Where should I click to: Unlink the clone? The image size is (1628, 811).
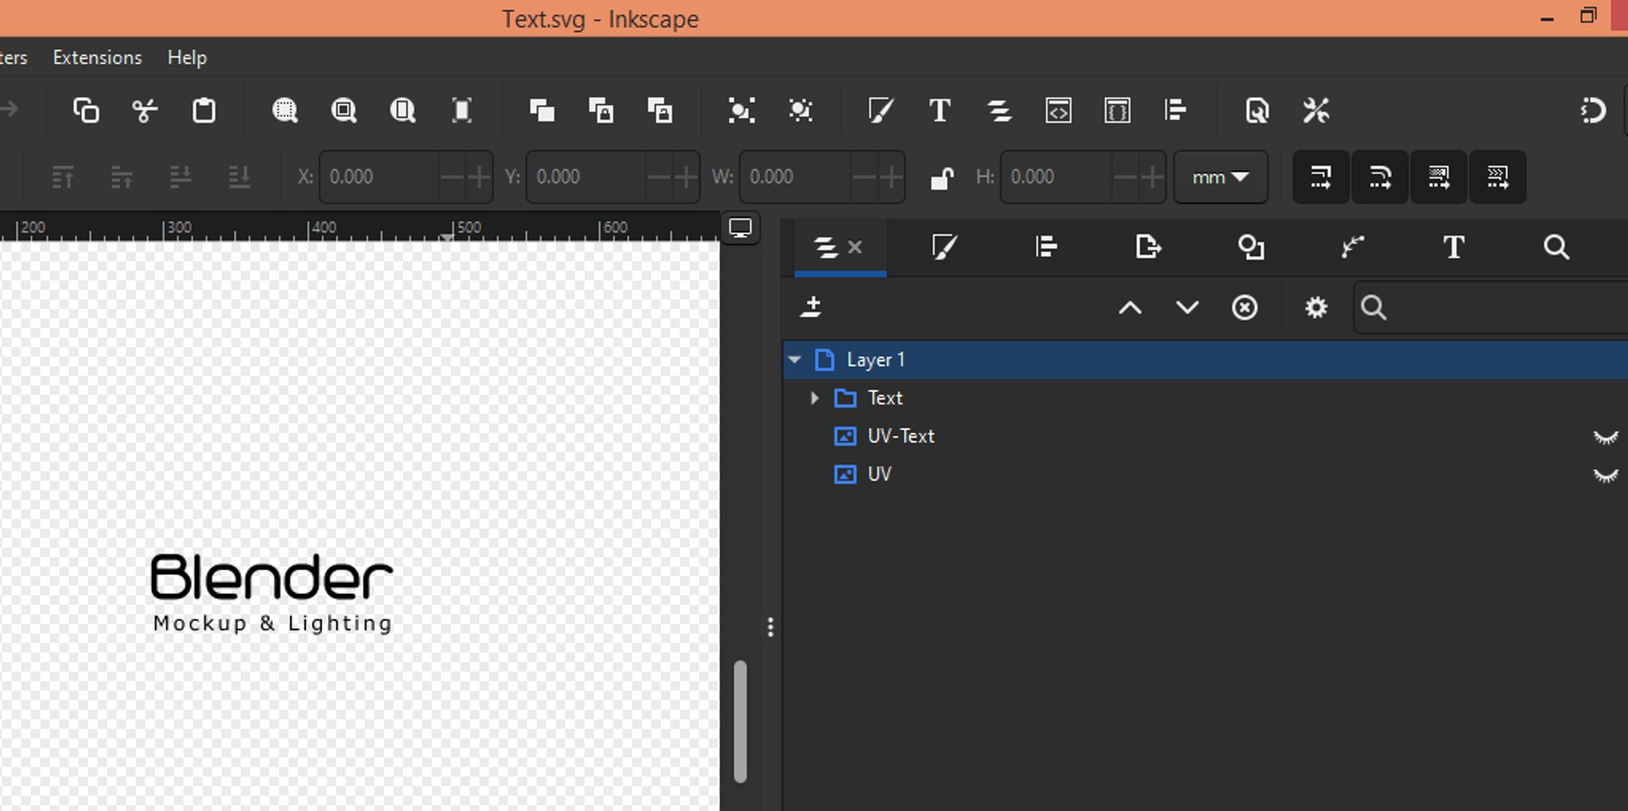tap(660, 110)
